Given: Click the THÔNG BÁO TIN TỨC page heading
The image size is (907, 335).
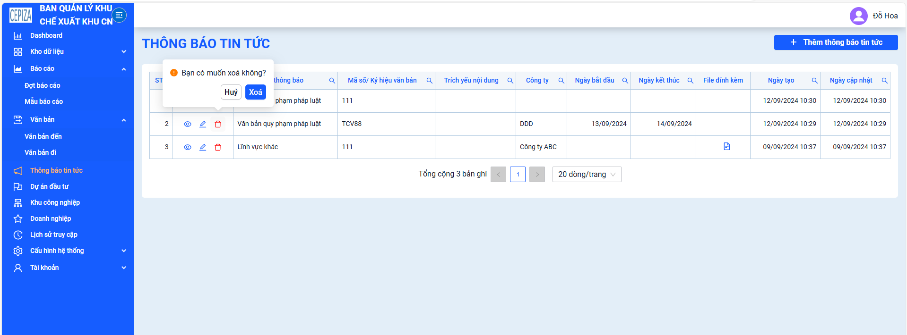Looking at the screenshot, I should [x=206, y=43].
